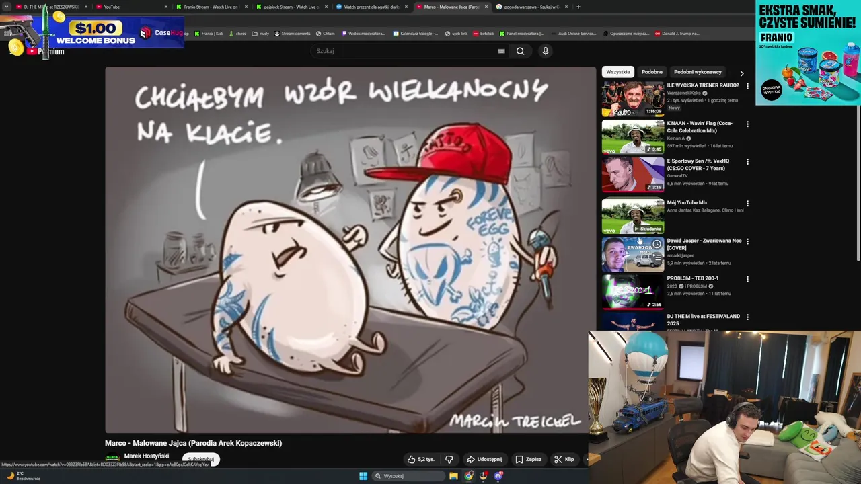Open K'NAAN Wavin' Flag video thumbnail

[x=632, y=136]
